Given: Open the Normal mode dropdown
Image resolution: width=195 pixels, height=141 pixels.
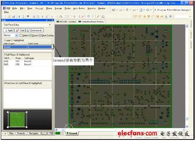Looking at the screenshot, I should click(16, 35).
